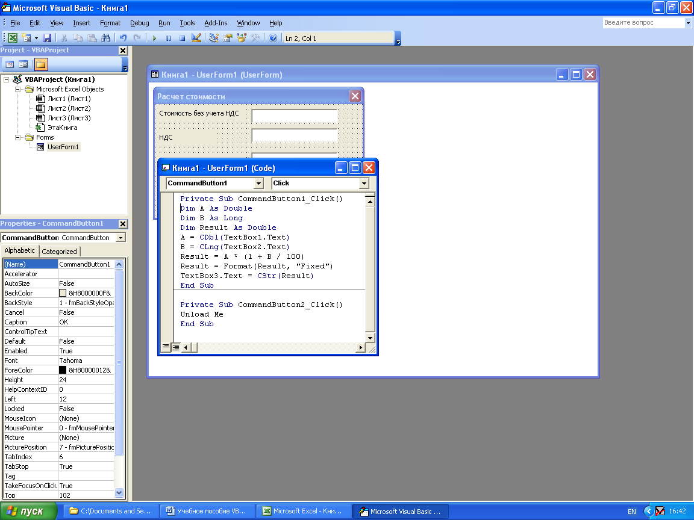
Task: Save the workbook with the floppy icon
Action: pos(47,39)
